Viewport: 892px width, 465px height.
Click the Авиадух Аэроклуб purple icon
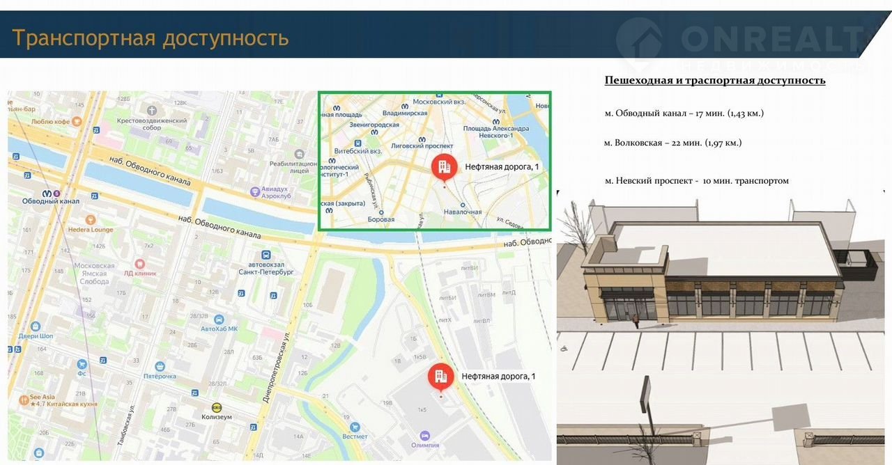256,190
